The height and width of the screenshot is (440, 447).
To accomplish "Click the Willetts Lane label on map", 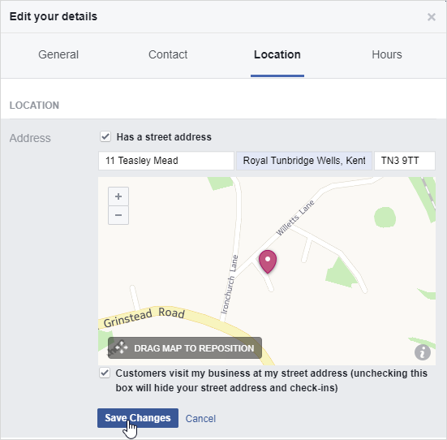I will coord(295,218).
